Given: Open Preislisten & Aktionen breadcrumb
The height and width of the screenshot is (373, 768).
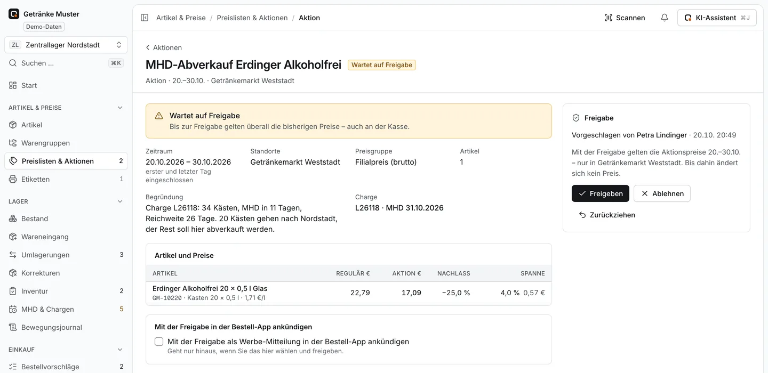Looking at the screenshot, I should pos(252,18).
